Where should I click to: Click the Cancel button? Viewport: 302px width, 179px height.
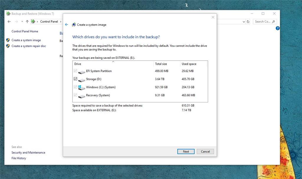pos(205,152)
